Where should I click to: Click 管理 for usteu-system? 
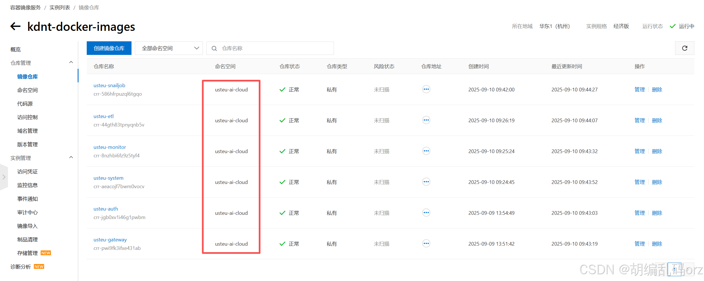[640, 182]
